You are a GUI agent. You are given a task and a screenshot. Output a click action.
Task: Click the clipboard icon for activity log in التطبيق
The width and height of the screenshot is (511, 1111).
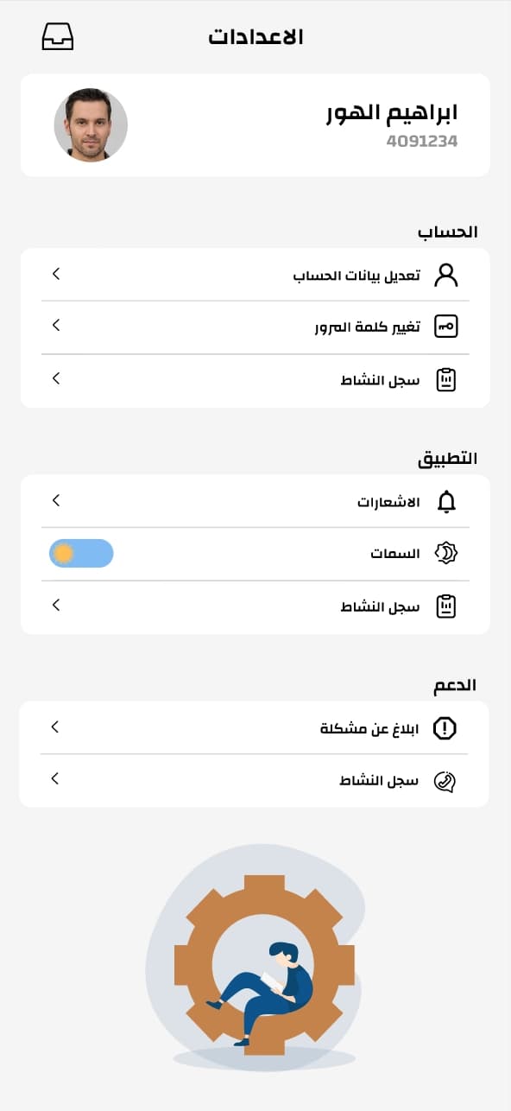point(446,605)
